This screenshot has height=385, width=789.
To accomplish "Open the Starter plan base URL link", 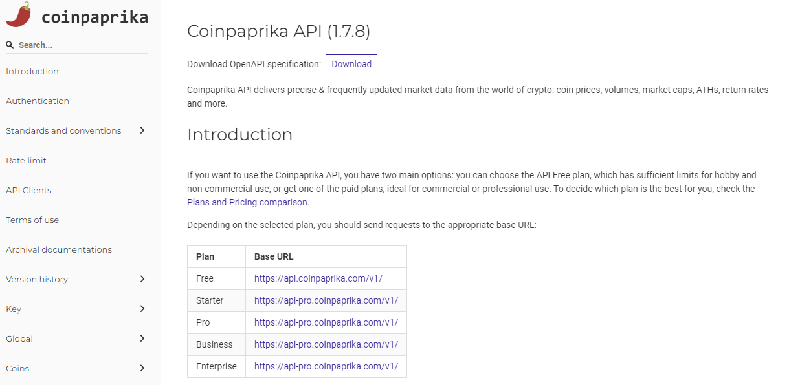I will tap(326, 300).
